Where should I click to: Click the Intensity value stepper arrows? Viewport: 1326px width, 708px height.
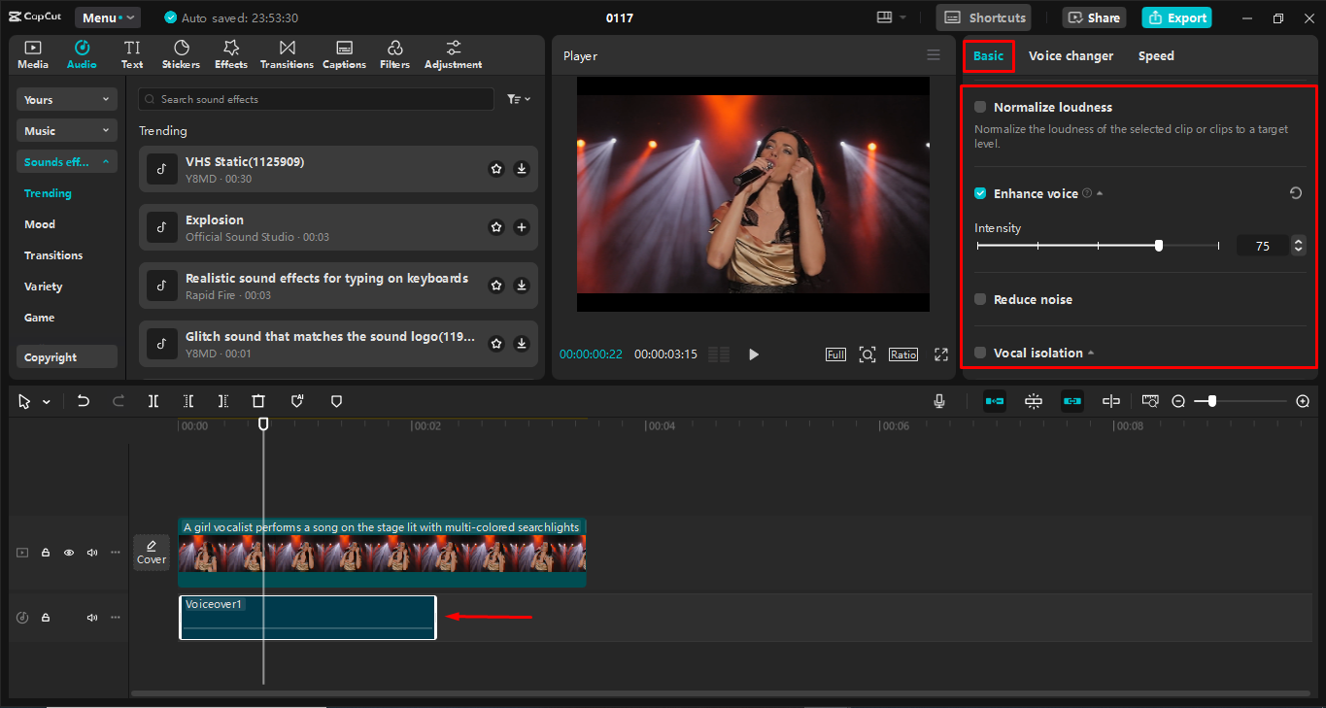click(x=1299, y=246)
